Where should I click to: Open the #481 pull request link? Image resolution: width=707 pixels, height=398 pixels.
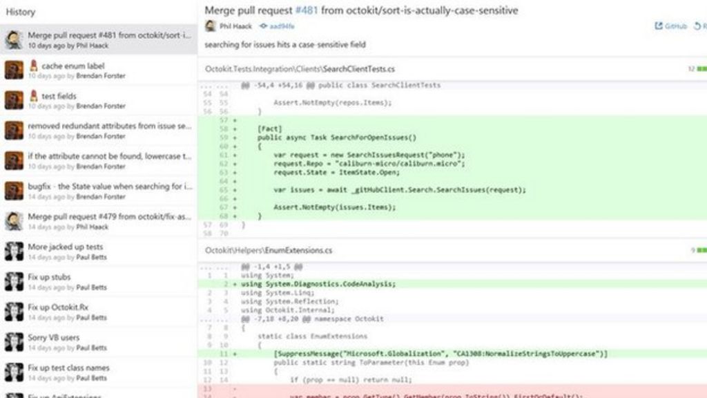coord(304,10)
